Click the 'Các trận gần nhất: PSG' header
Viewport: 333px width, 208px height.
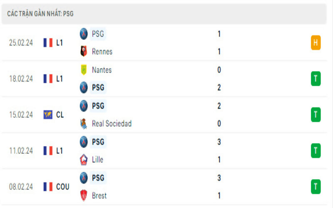point(40,14)
